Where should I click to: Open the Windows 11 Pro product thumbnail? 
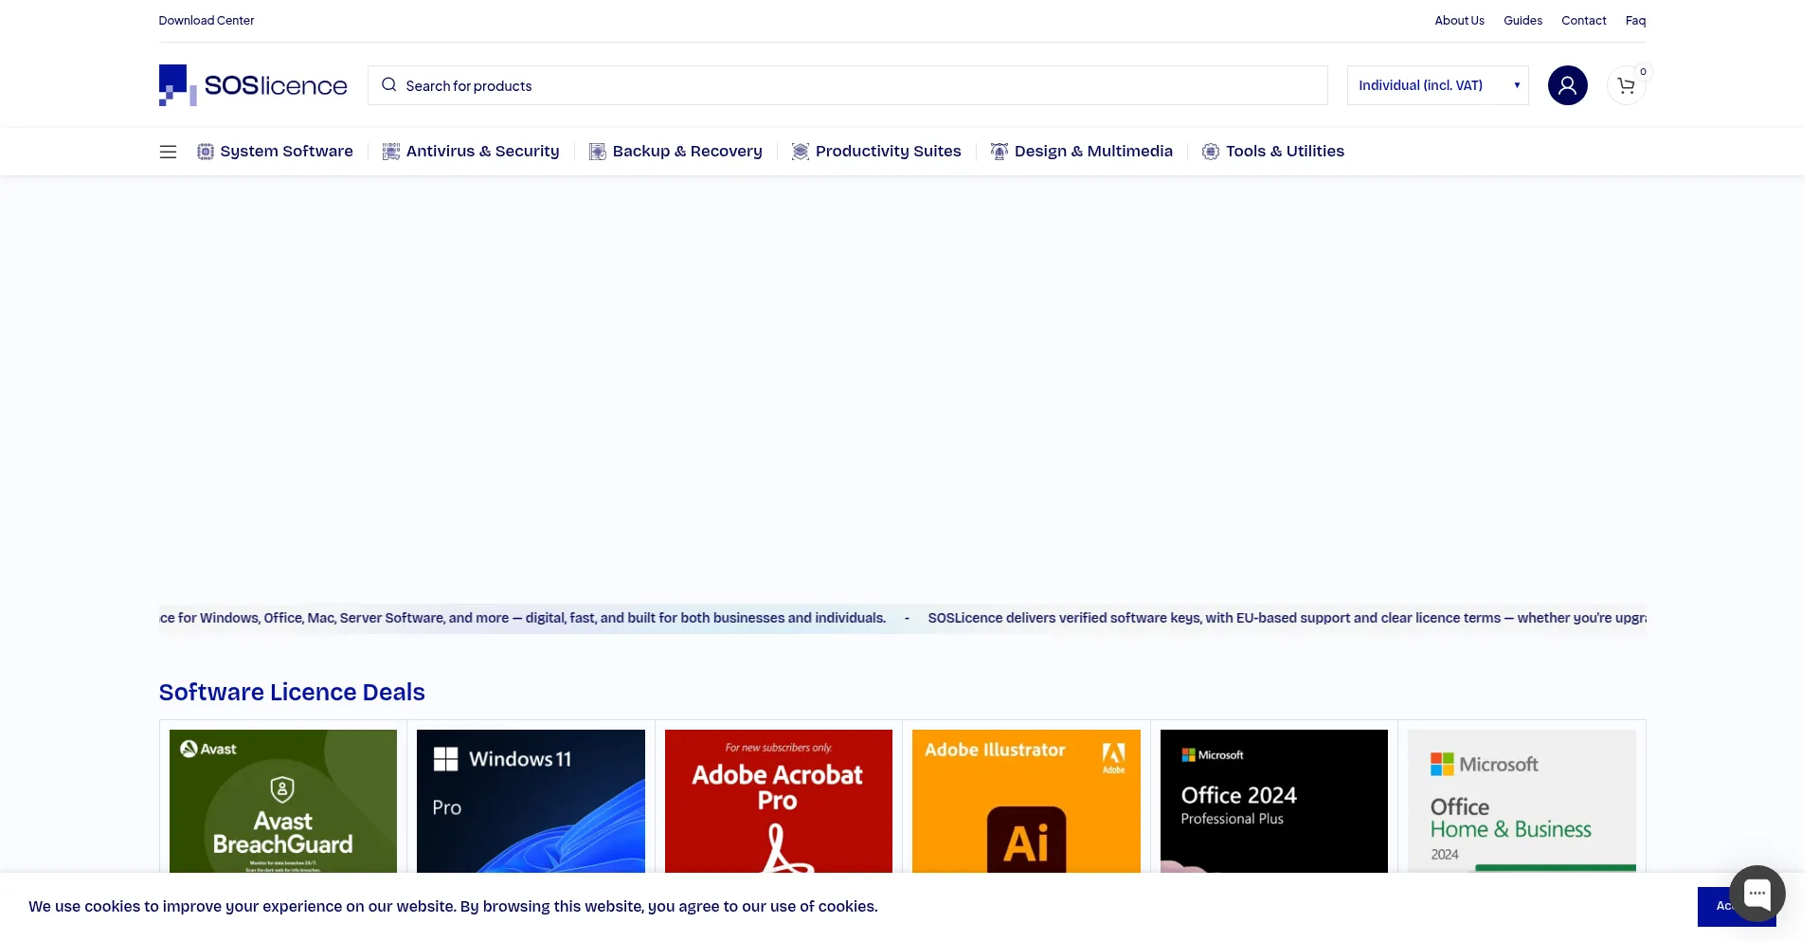click(x=531, y=801)
